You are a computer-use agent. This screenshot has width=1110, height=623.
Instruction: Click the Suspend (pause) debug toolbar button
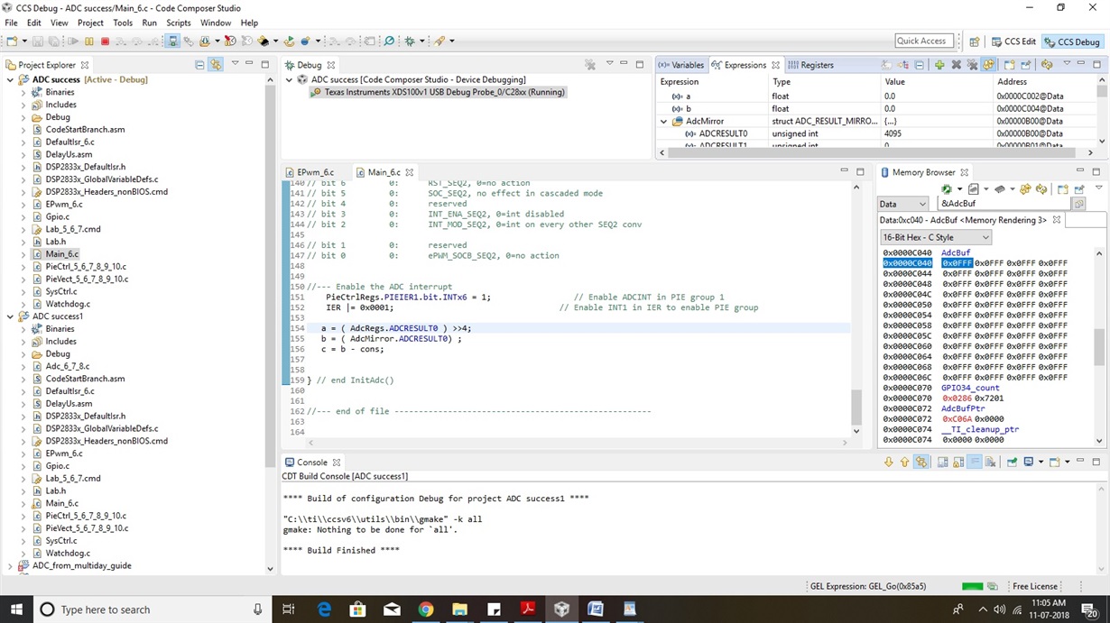coord(89,41)
